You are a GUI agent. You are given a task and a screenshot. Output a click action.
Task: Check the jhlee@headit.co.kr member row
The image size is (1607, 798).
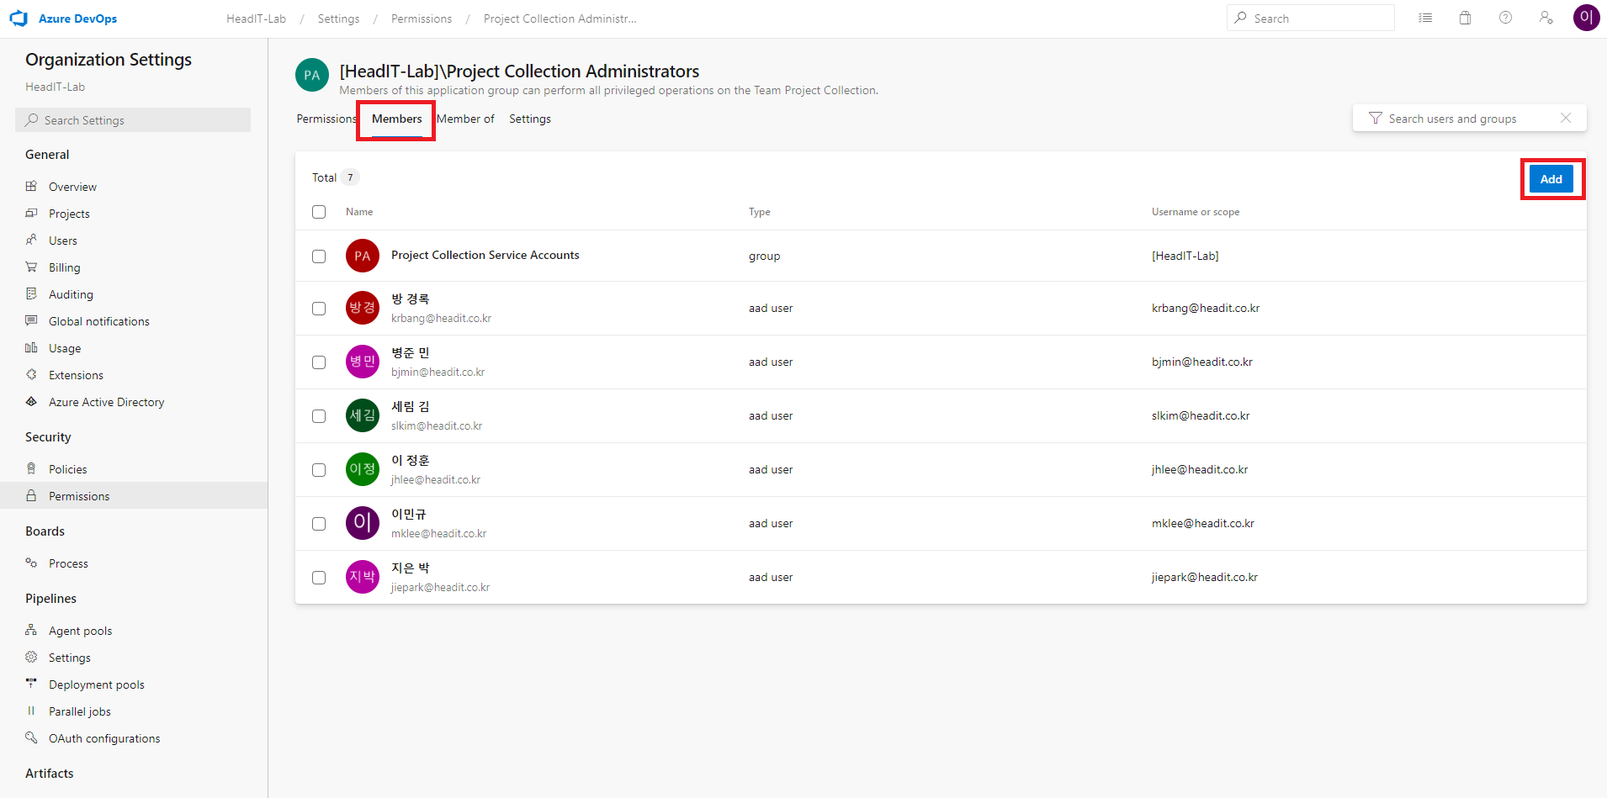tap(319, 470)
